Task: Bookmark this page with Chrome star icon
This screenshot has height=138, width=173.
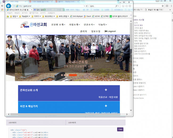Action: [x=163, y=6]
